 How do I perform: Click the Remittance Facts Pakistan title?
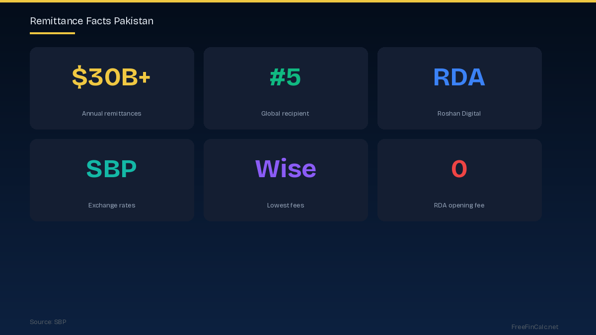pyautogui.click(x=91, y=21)
